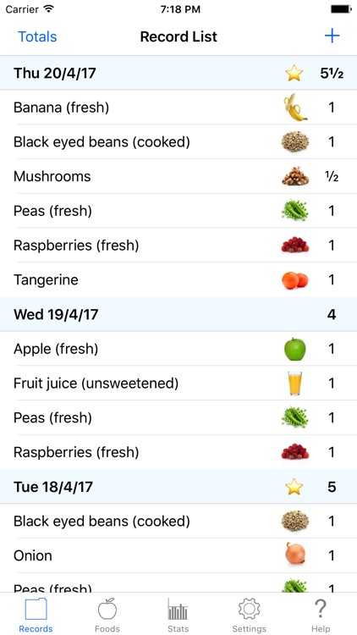Tap the plus icon to add record
Viewport: 357px width, 635px height.
(332, 36)
